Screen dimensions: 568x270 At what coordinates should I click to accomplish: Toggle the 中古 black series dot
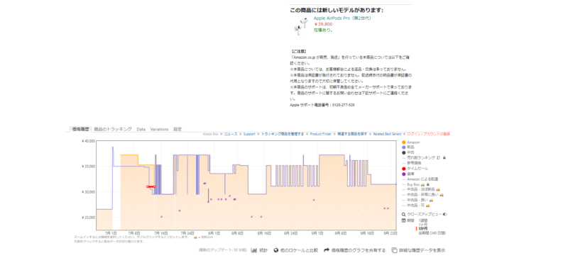click(405, 152)
